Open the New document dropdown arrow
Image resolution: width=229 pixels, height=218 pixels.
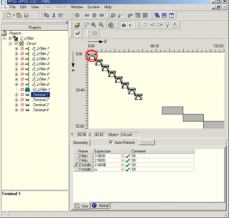coord(13,15)
